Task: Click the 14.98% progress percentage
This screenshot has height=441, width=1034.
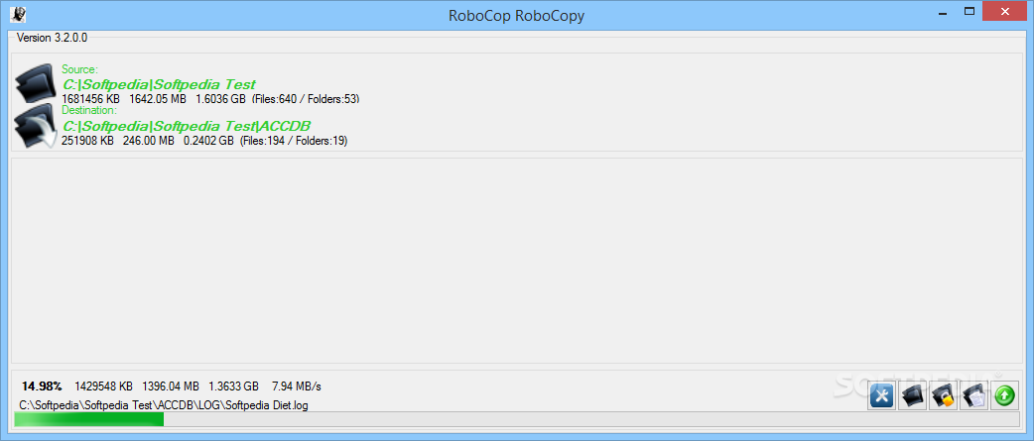Action: pyautogui.click(x=42, y=386)
